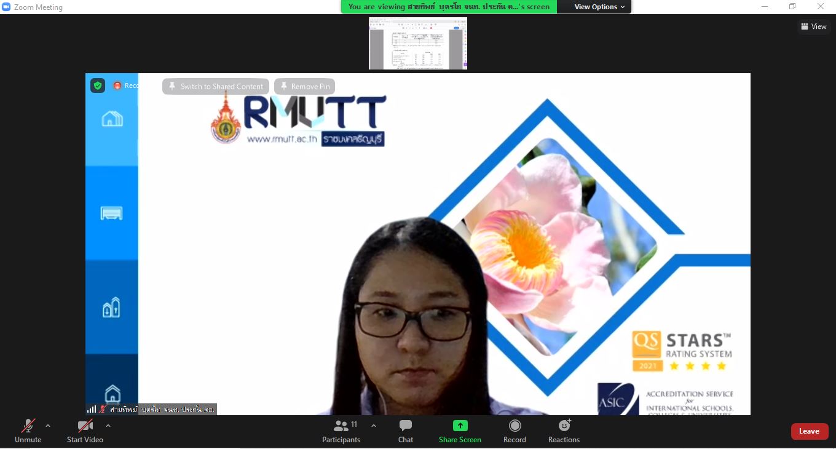Click Switch to Shared Content

pyautogui.click(x=216, y=86)
